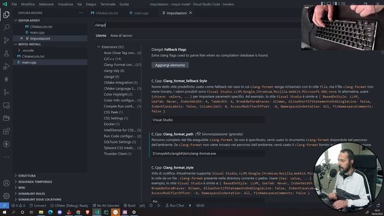Viewport: 384px width, 216px height.
Task: Open Explorer panel more actions ellipsis
Action: pos(81,13)
